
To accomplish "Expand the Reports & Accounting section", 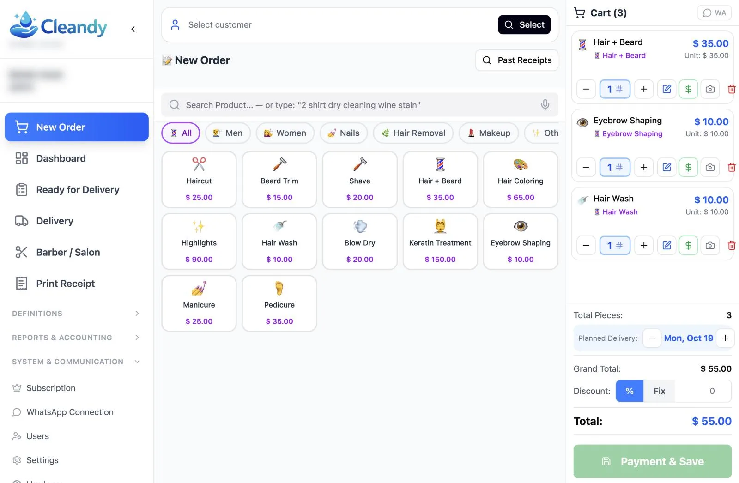I will 76,338.
